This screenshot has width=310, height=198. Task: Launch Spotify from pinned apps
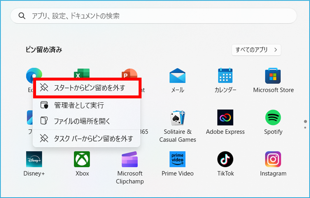[x=273, y=118]
